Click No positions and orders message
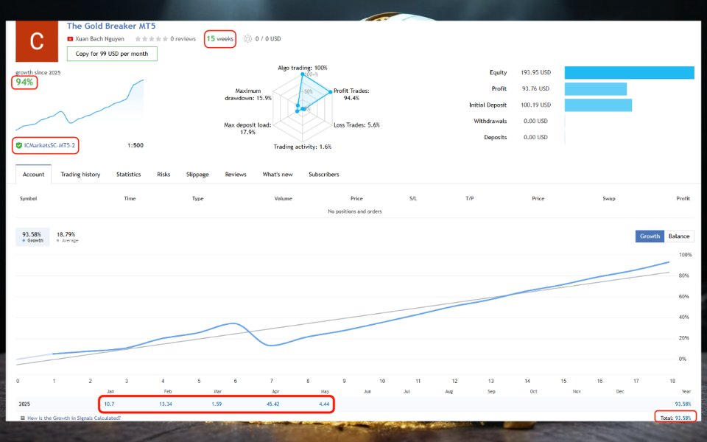 click(x=355, y=211)
